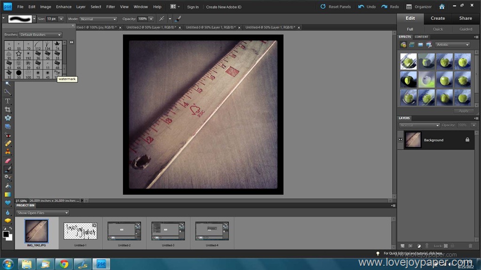This screenshot has width=481, height=270.
Task: Click Sign In link
Action: (x=193, y=7)
